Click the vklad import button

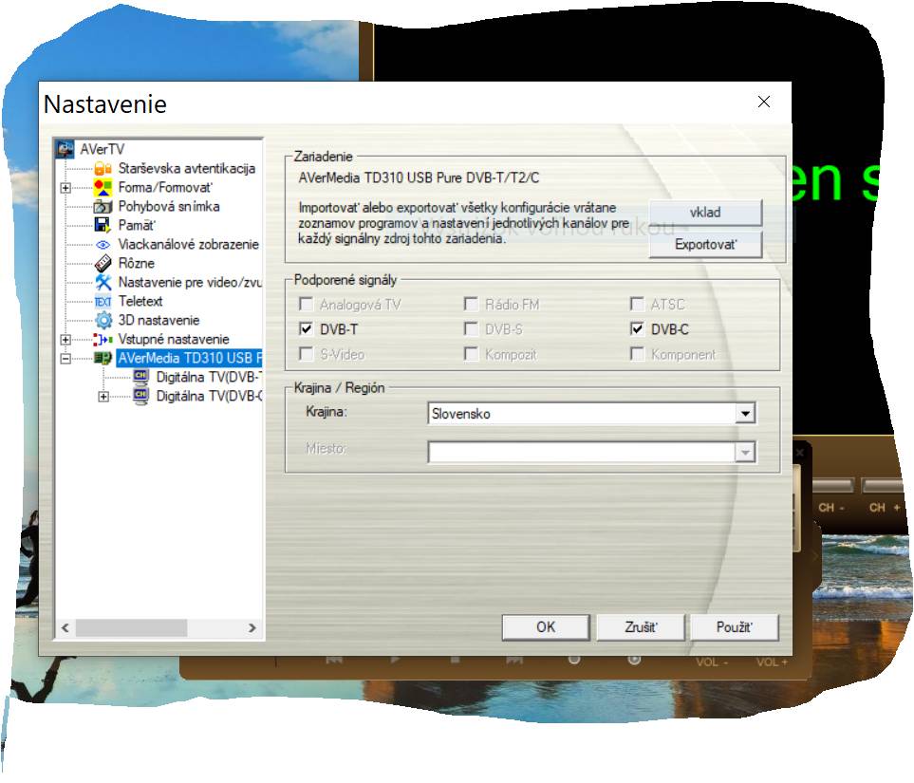(x=705, y=213)
